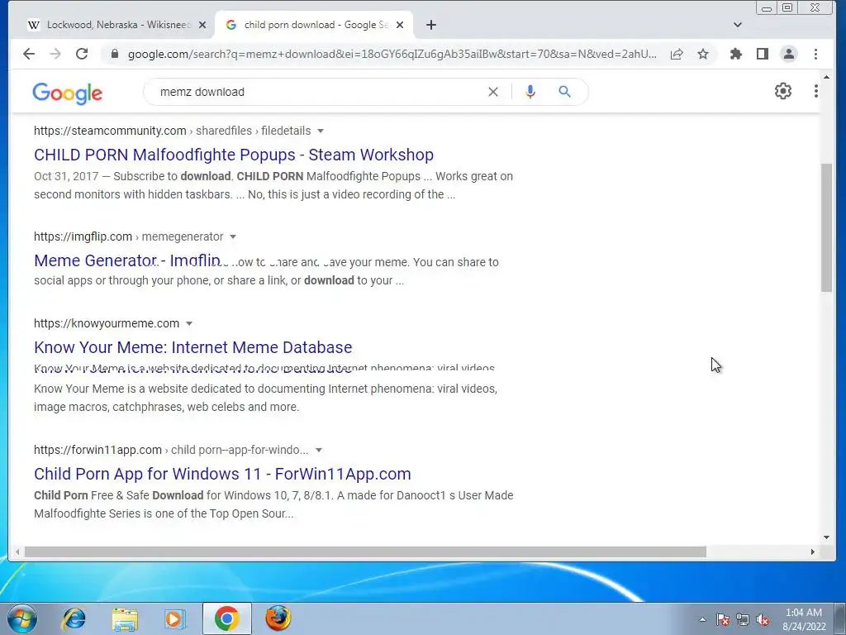846x635 pixels.
Task: Open the Extensions puzzle icon
Action: pos(735,54)
